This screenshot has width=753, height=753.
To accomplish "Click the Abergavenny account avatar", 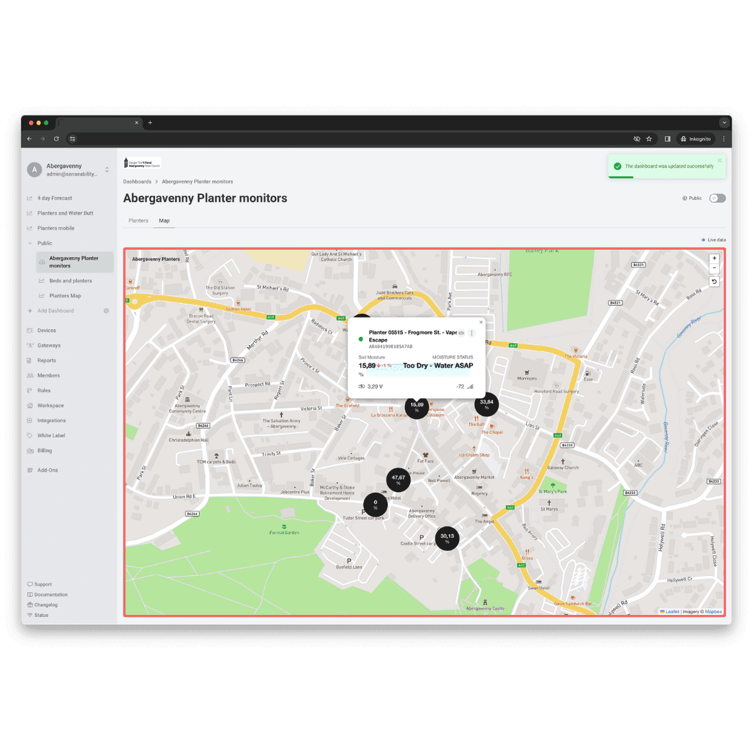I will [x=34, y=170].
